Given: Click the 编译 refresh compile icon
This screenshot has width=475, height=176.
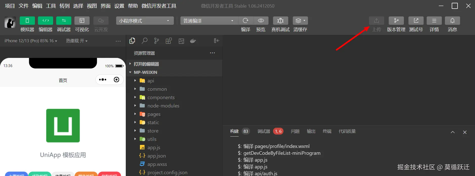Looking at the screenshot, I should tap(245, 20).
